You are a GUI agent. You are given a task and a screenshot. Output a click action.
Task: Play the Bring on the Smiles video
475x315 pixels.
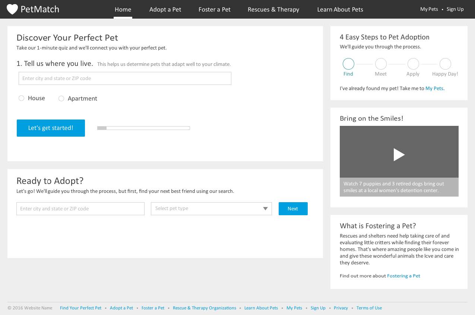tap(399, 155)
